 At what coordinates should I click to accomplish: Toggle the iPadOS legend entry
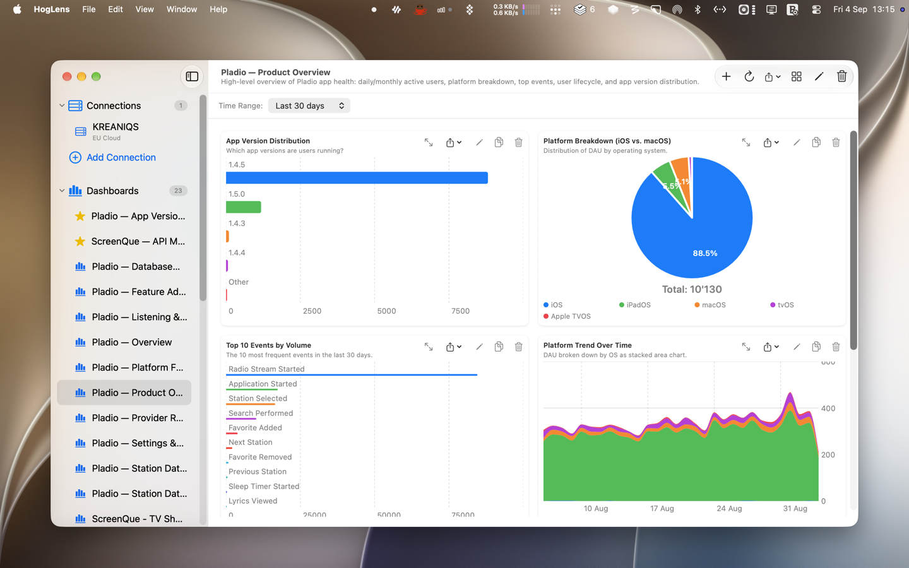[x=634, y=305]
